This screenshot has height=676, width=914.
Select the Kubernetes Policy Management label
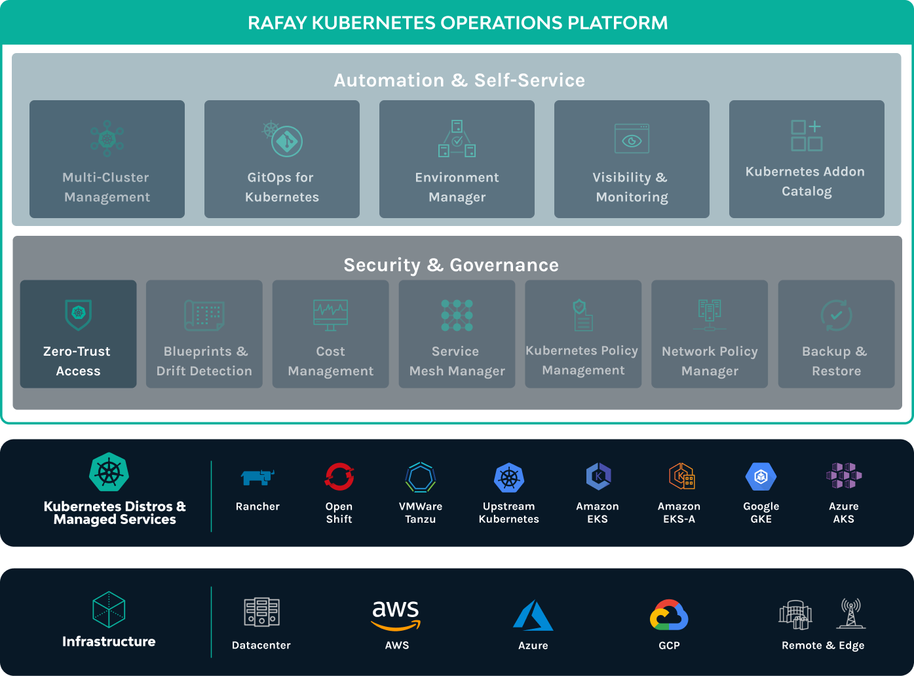(582, 360)
